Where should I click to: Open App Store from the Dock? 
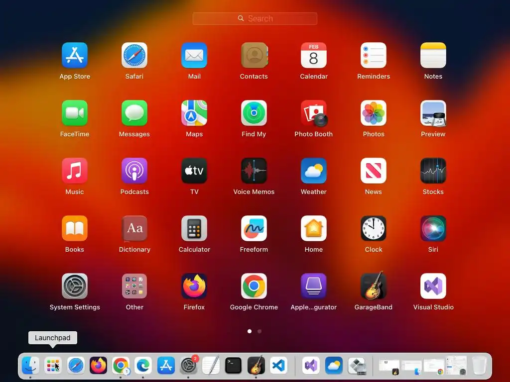point(166,365)
